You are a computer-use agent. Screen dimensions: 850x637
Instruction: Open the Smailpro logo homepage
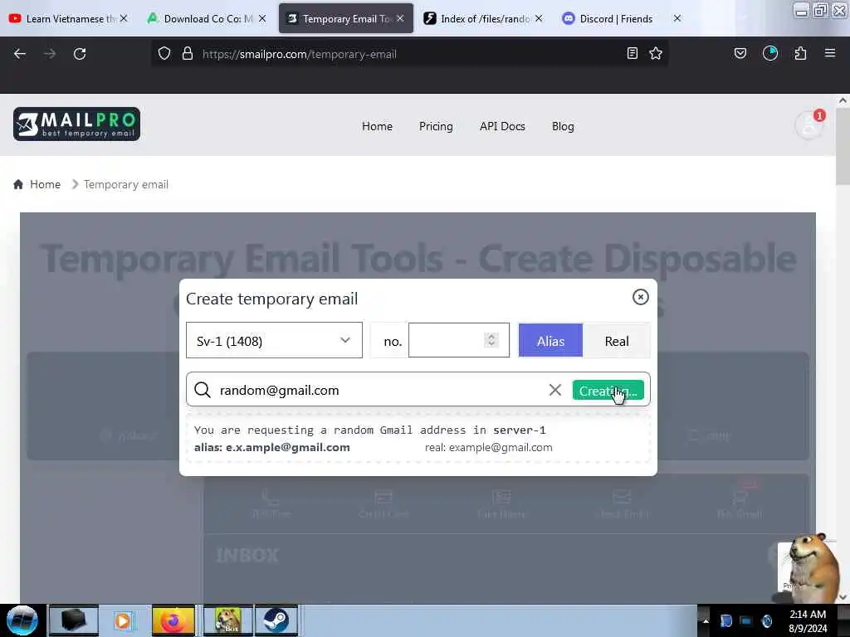point(76,124)
